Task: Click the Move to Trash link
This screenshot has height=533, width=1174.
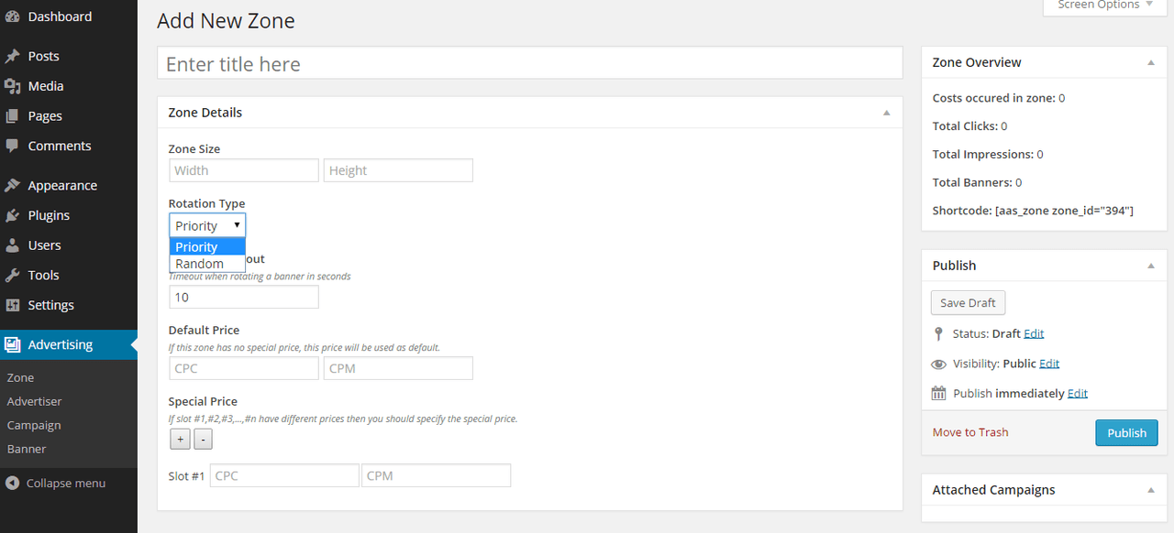Action: (970, 432)
